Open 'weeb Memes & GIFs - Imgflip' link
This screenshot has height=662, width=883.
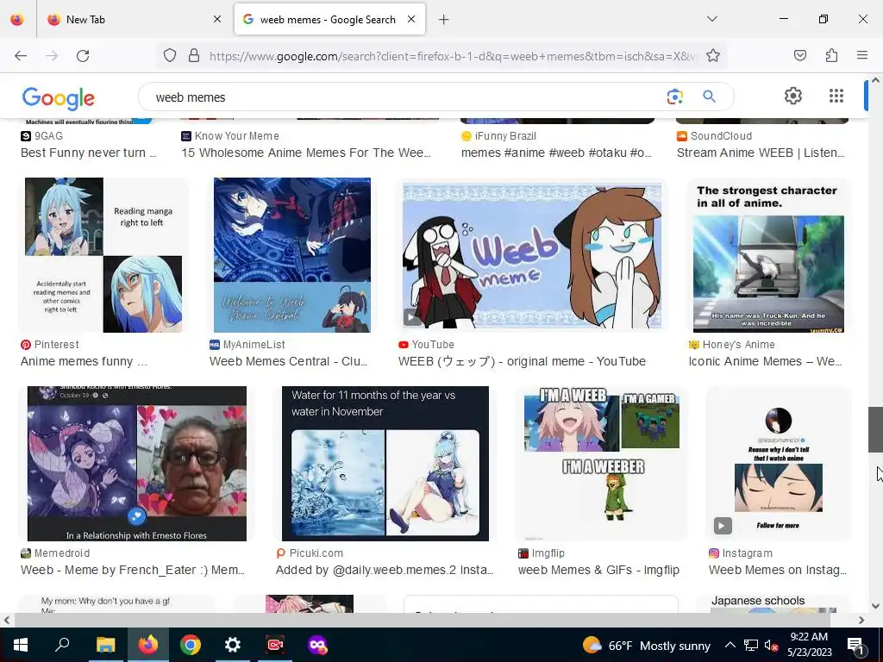point(598,570)
